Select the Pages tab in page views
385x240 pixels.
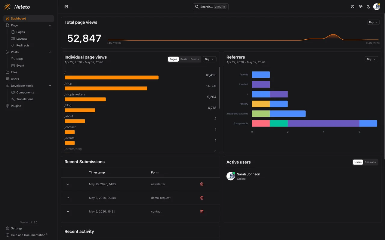pyautogui.click(x=173, y=59)
